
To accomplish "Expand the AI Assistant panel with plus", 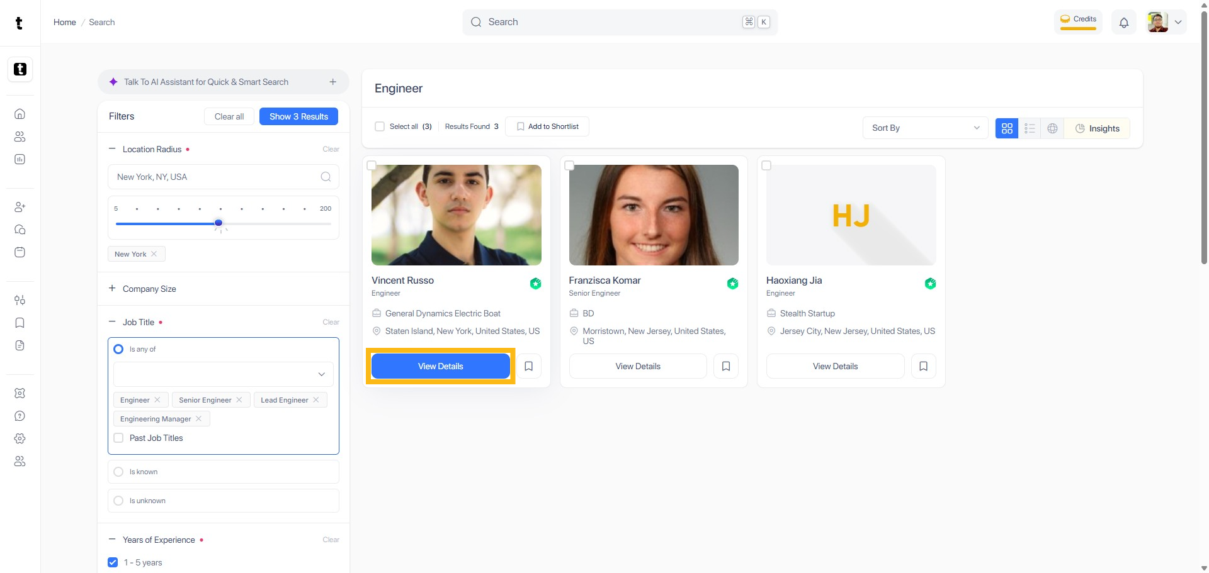I will 333,82.
